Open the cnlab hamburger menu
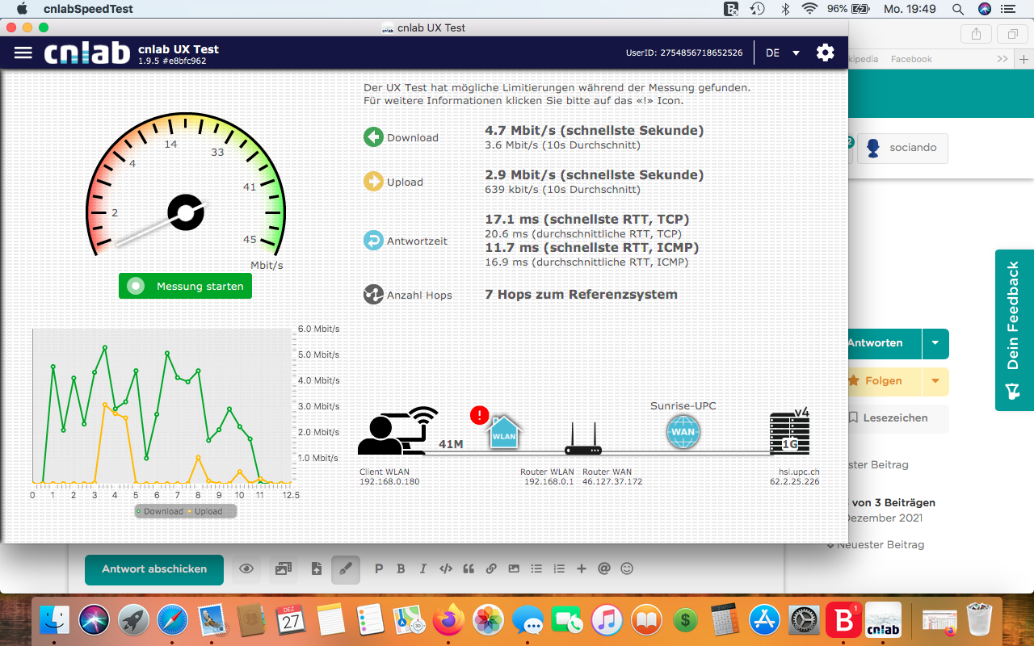Viewport: 1034px width, 646px height. tap(23, 52)
